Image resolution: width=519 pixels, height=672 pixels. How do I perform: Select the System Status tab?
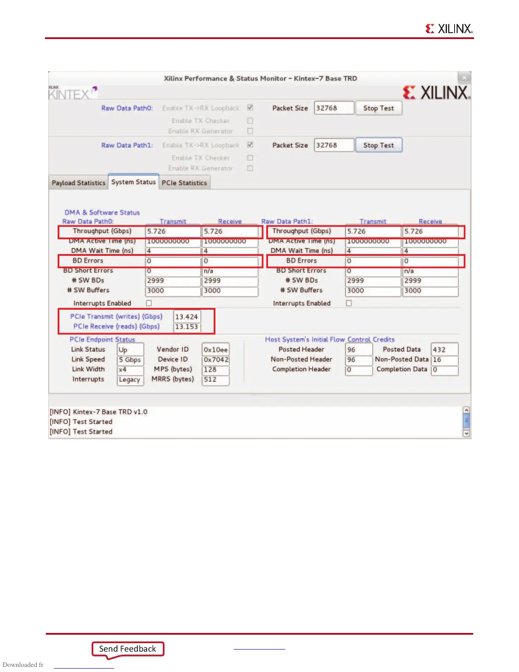pyautogui.click(x=134, y=182)
